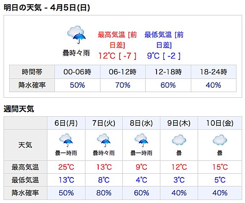Select the 06-12時 time slot header
Viewport: 245px width, 203px height.
point(122,72)
